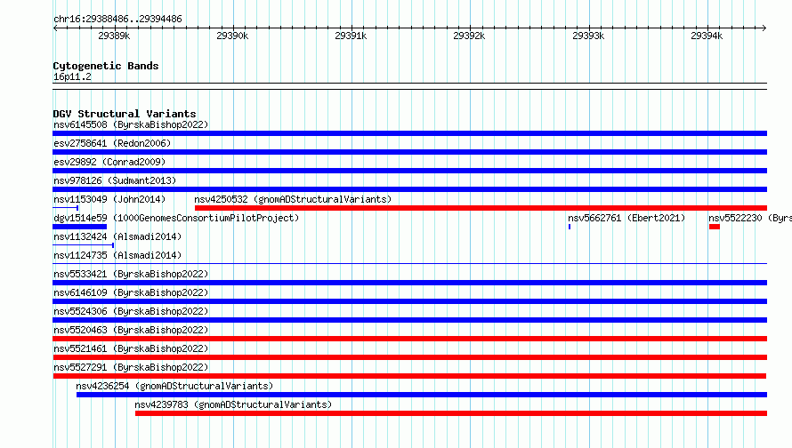Click the thin blue glyph under nsv1153049
This screenshot has width=792, height=448.
(66, 208)
